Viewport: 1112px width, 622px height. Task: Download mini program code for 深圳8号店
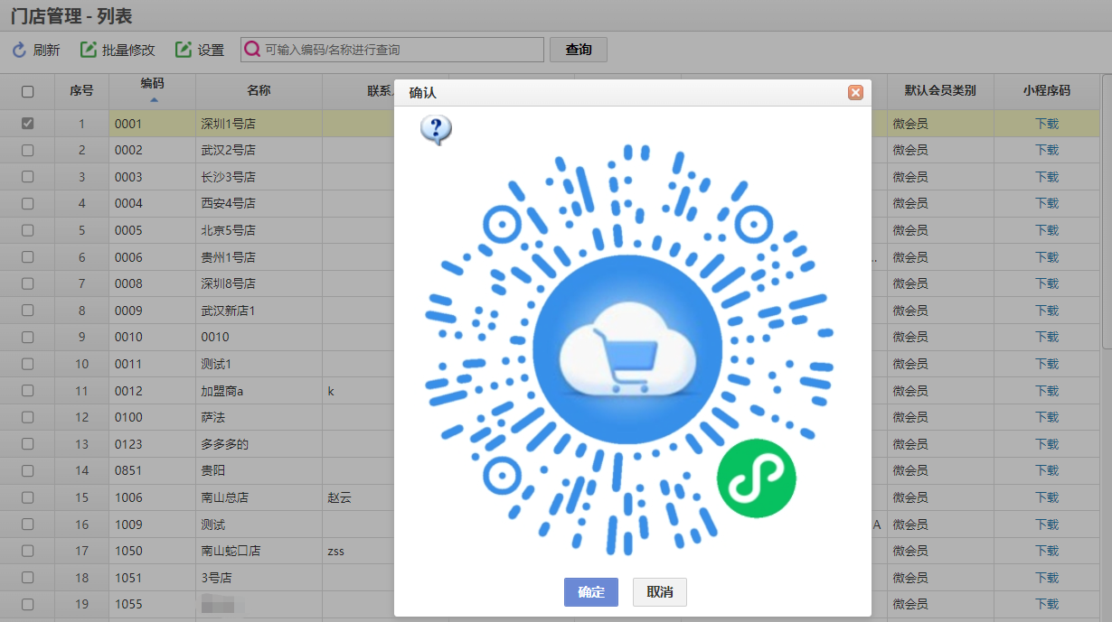coord(1047,283)
